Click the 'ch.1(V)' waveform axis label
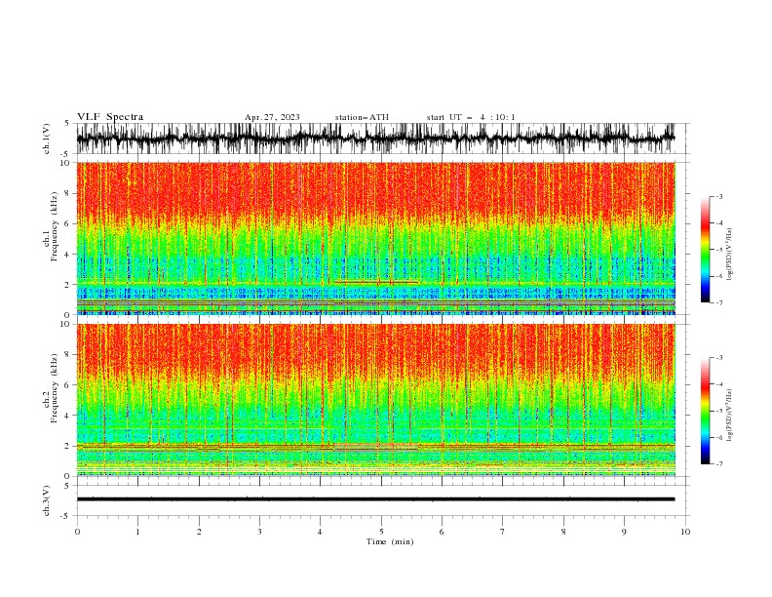This screenshot has width=772, height=597. tap(47, 139)
